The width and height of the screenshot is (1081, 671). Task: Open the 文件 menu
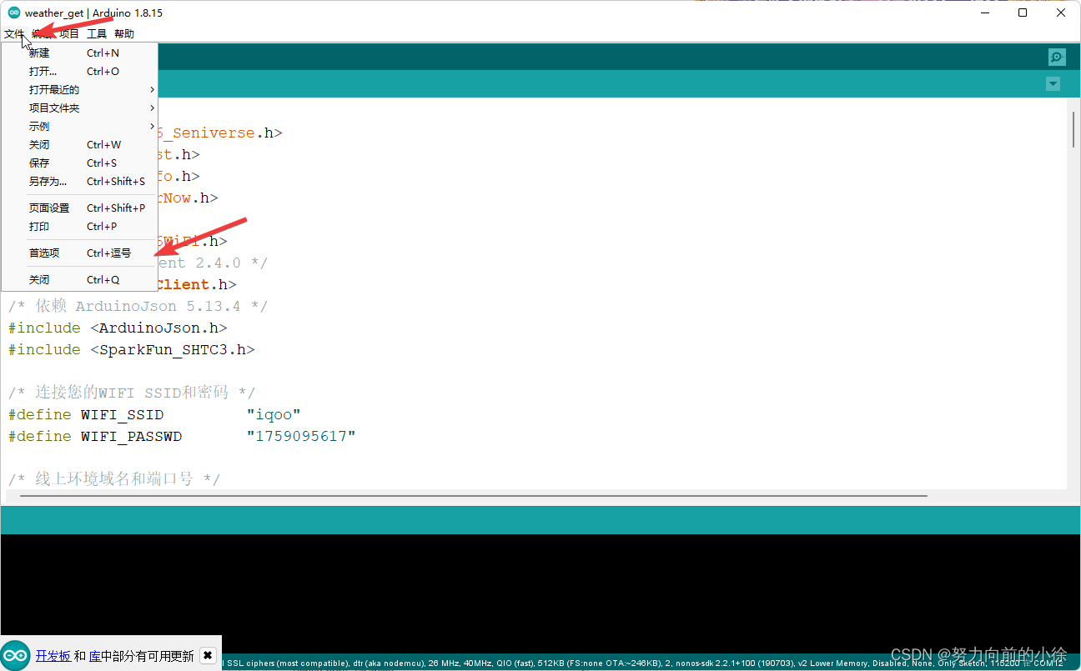(14, 34)
